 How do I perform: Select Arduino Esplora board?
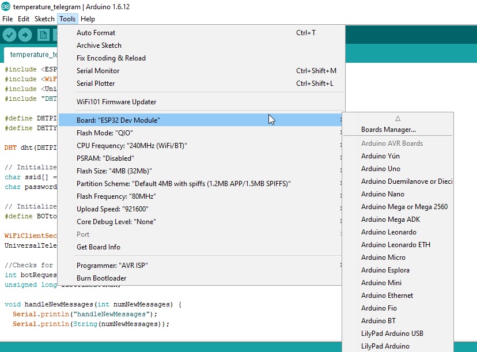[x=398, y=270]
